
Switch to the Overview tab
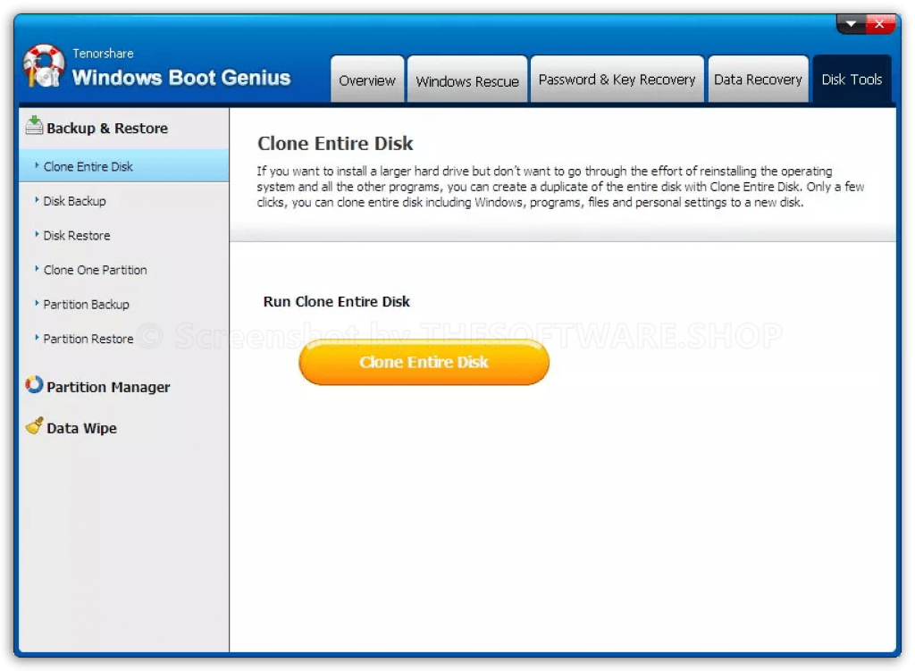[367, 80]
